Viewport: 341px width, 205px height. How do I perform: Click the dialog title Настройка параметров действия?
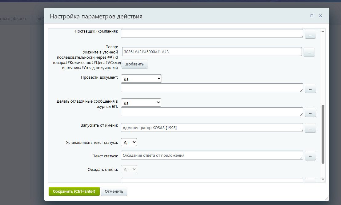tap(96, 17)
